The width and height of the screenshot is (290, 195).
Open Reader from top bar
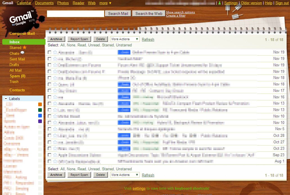click(78, 3)
